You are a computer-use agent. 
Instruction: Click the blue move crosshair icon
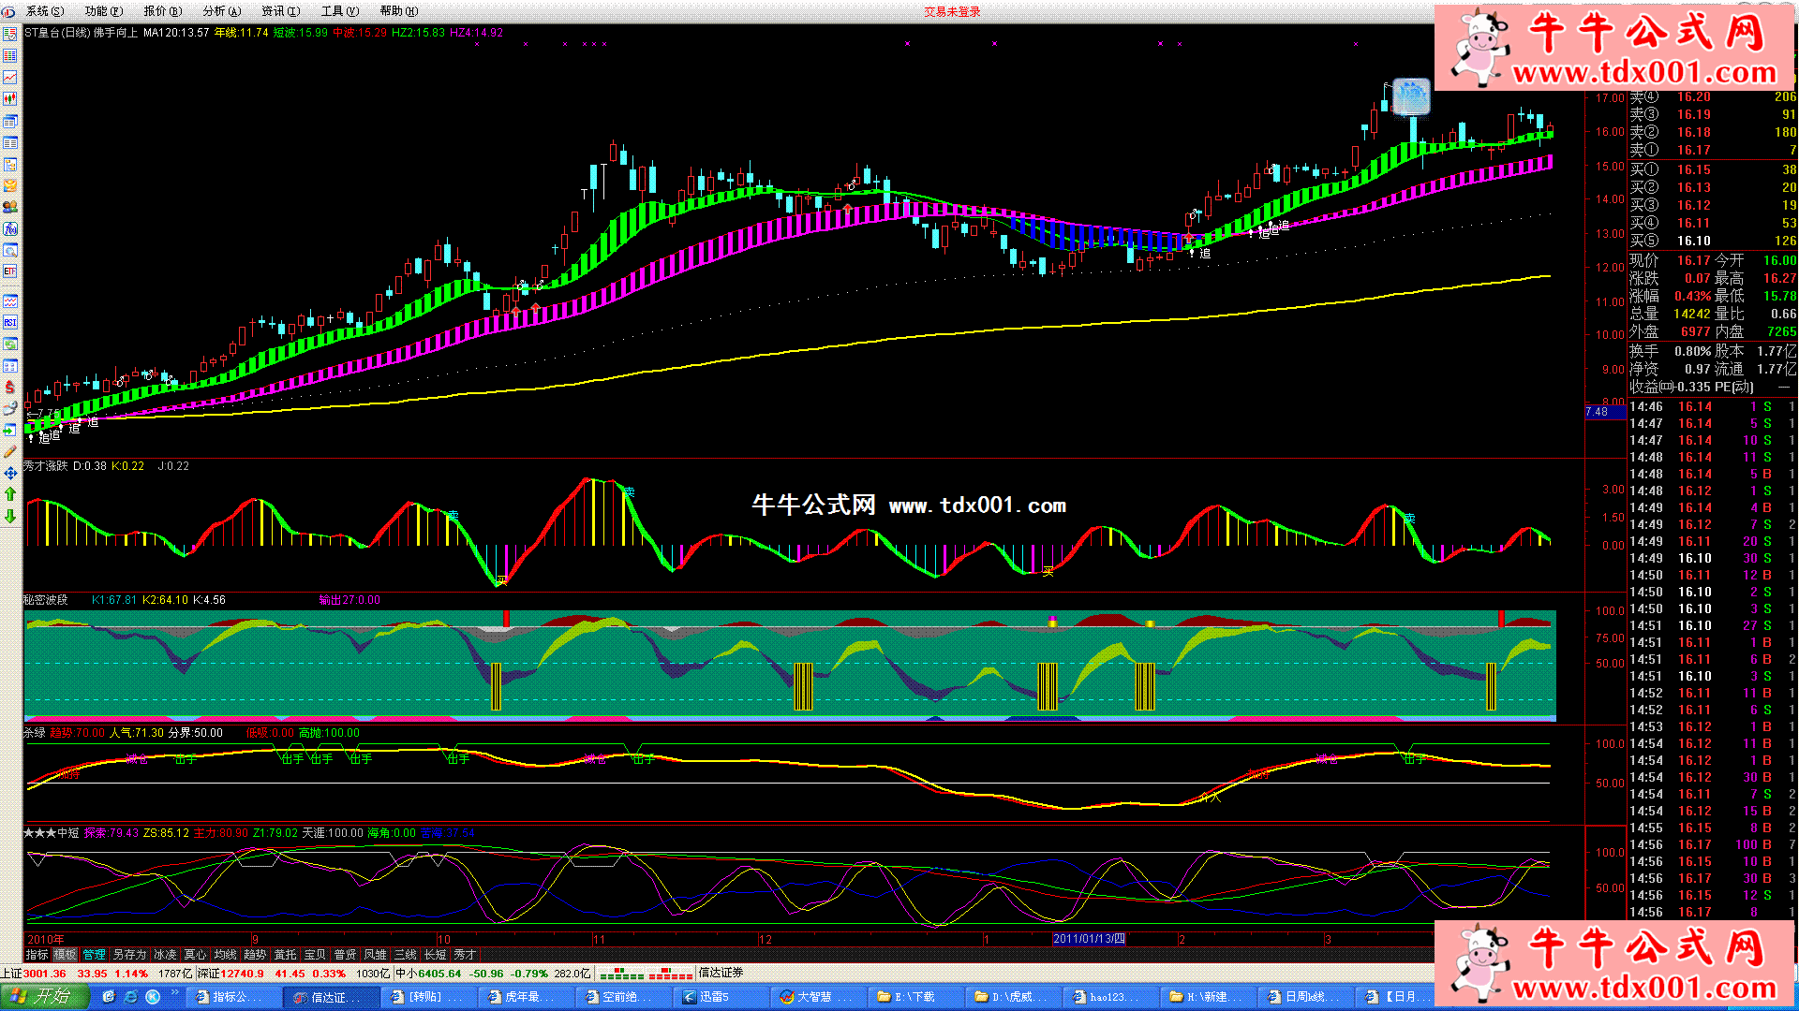10,473
